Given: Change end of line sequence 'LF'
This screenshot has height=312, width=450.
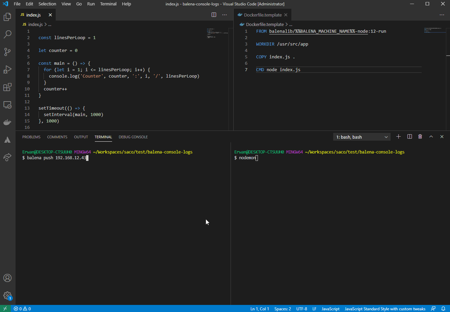Looking at the screenshot, I should pyautogui.click(x=314, y=309).
